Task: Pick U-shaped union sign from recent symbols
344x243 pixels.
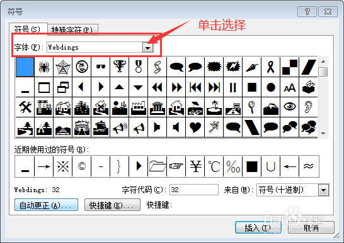Action: pos(271,166)
